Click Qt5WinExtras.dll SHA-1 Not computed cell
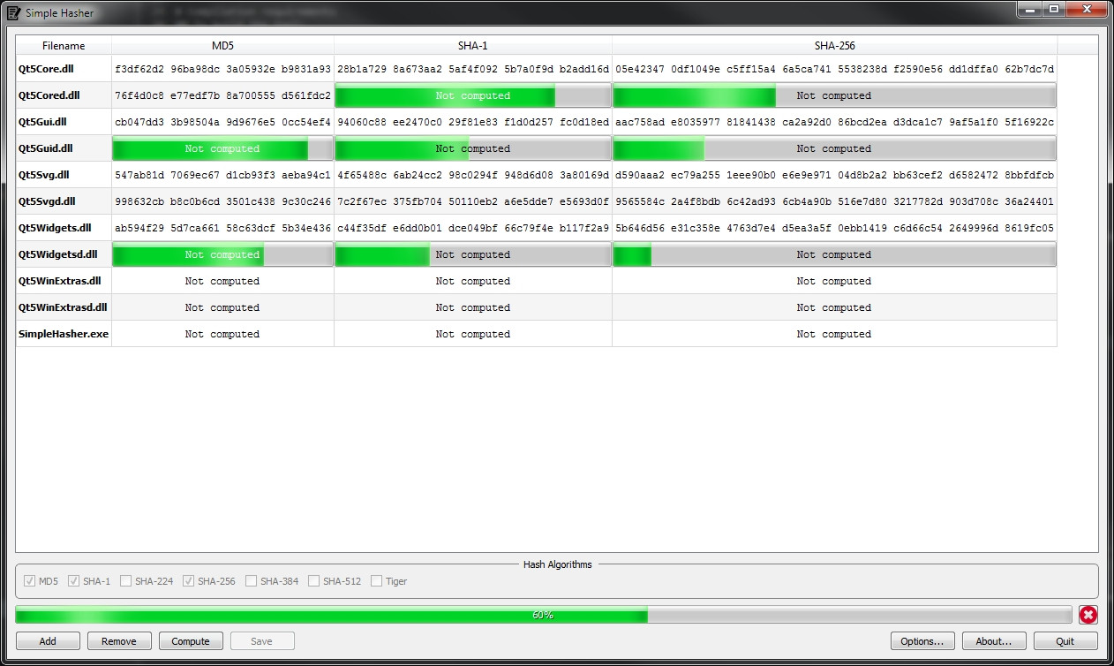The image size is (1114, 666). click(x=473, y=281)
